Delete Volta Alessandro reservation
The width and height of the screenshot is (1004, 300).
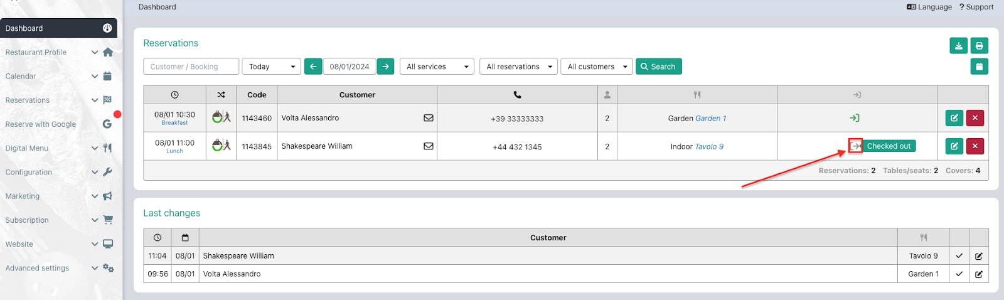[975, 118]
